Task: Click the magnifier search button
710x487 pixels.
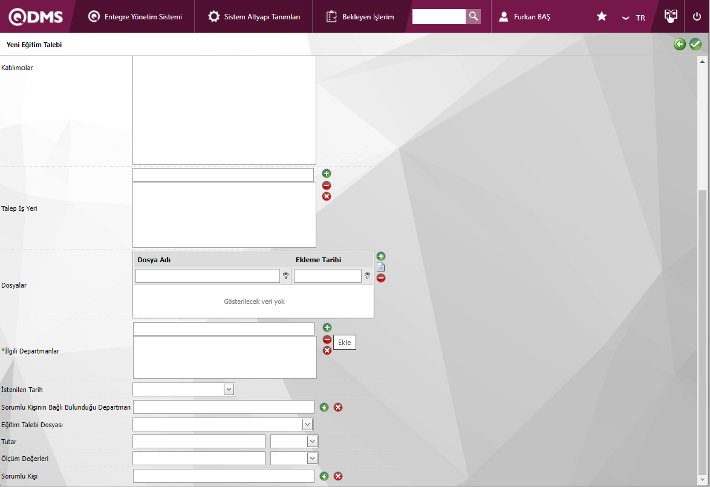Action: point(473,16)
